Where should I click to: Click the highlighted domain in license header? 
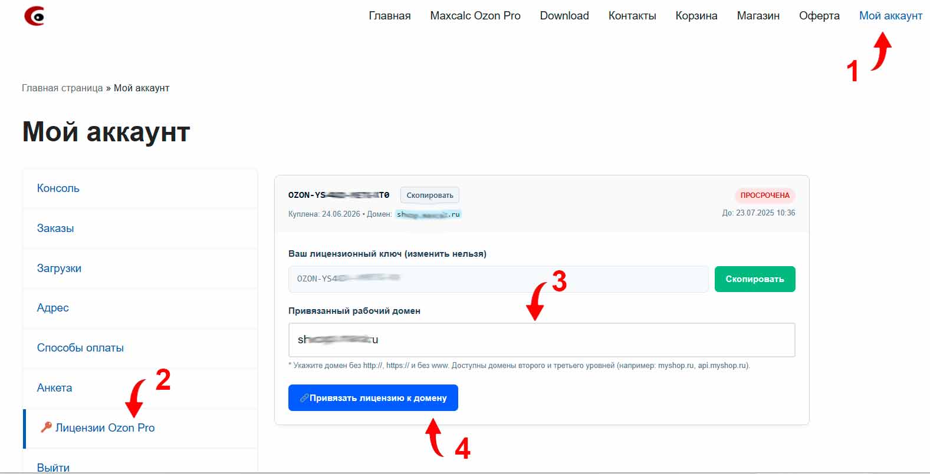[428, 214]
